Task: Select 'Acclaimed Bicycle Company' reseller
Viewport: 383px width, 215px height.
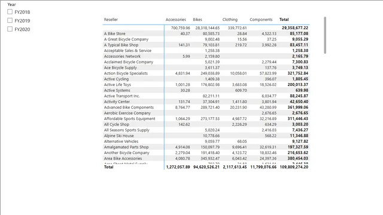Action: tap(129, 62)
